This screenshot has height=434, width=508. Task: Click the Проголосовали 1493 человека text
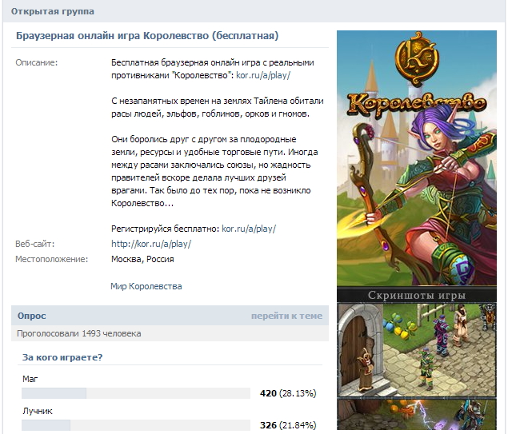point(78,333)
